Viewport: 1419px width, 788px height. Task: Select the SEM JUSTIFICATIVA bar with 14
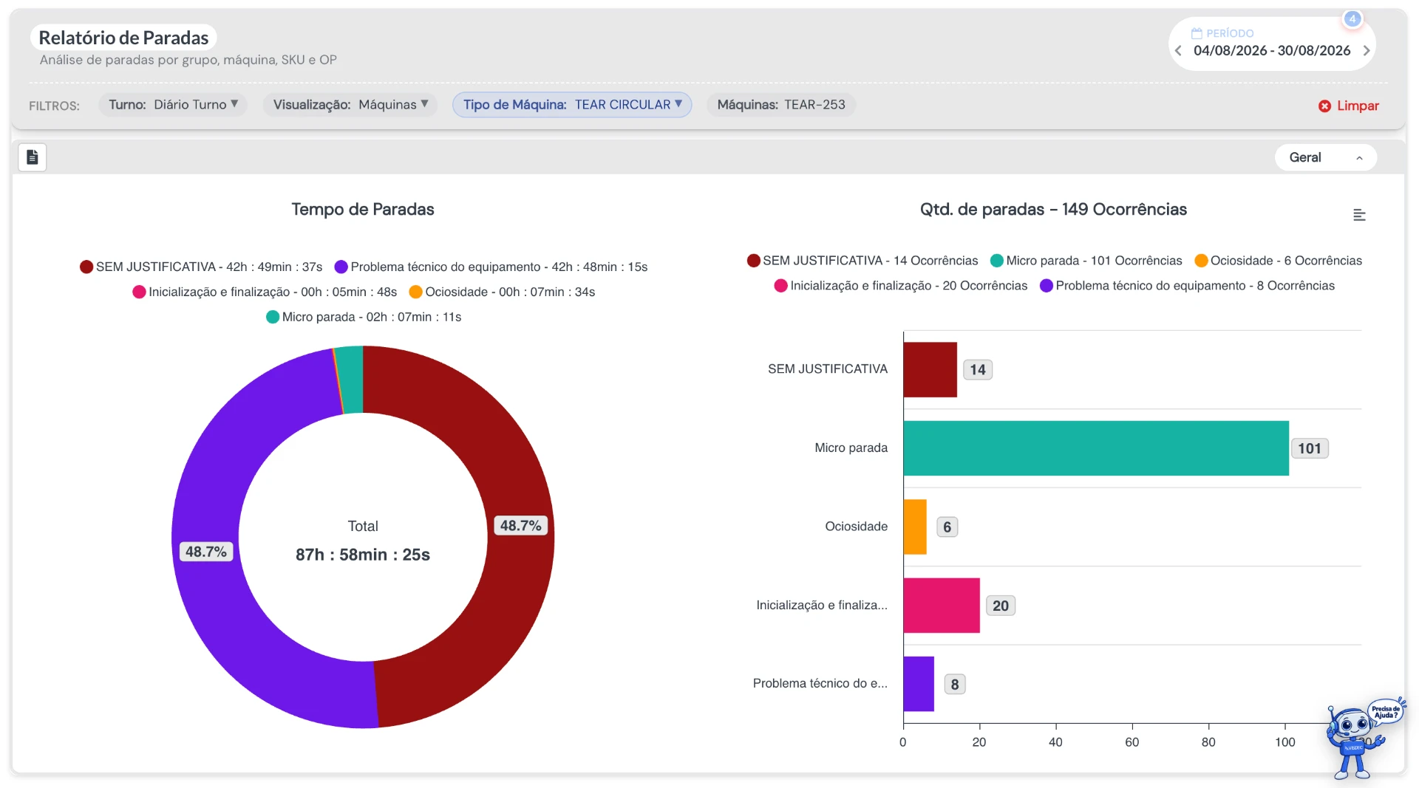(x=930, y=369)
